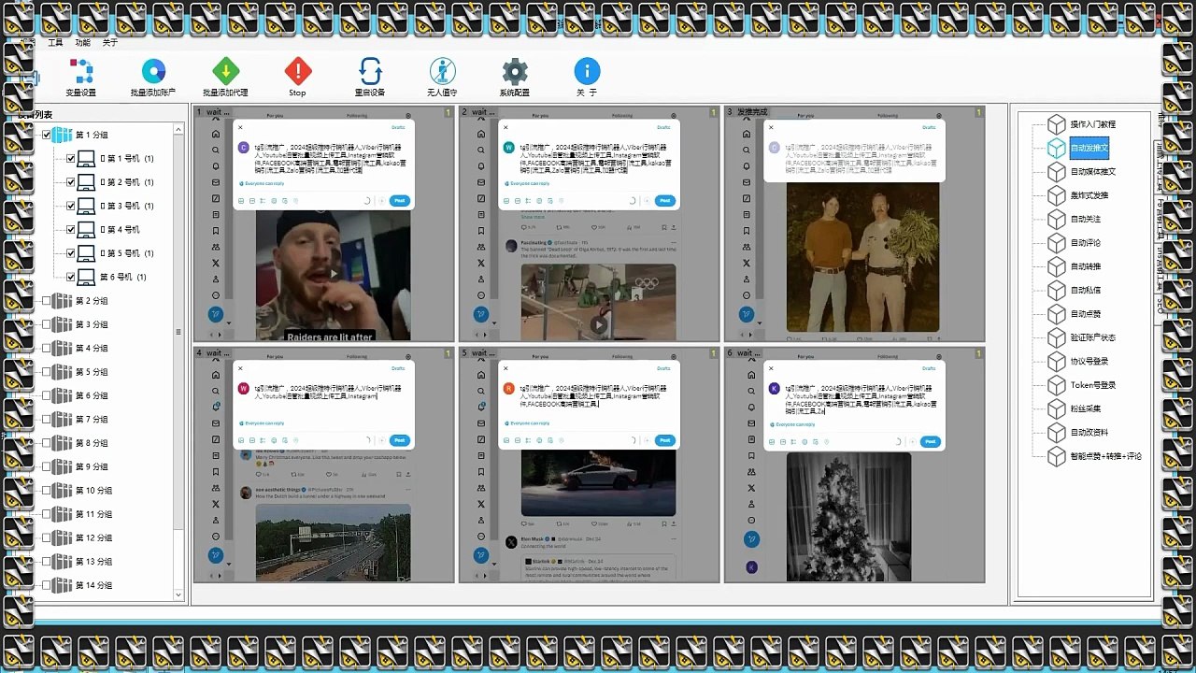Uncheck 第 2 号机 checkbox

click(71, 182)
